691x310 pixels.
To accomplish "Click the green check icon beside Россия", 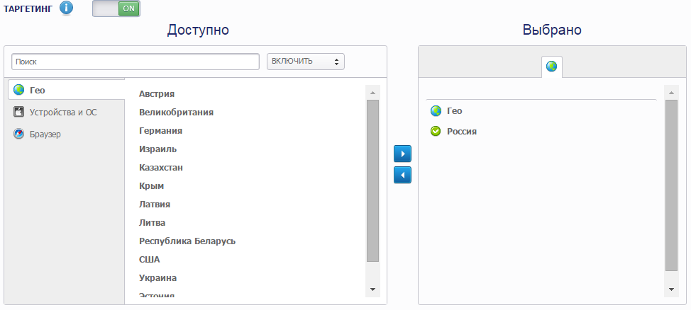I will tap(436, 131).
